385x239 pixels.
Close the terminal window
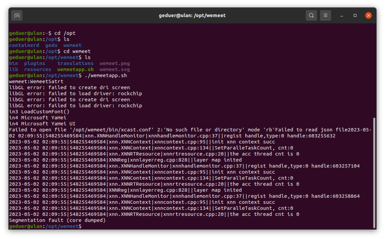368,15
